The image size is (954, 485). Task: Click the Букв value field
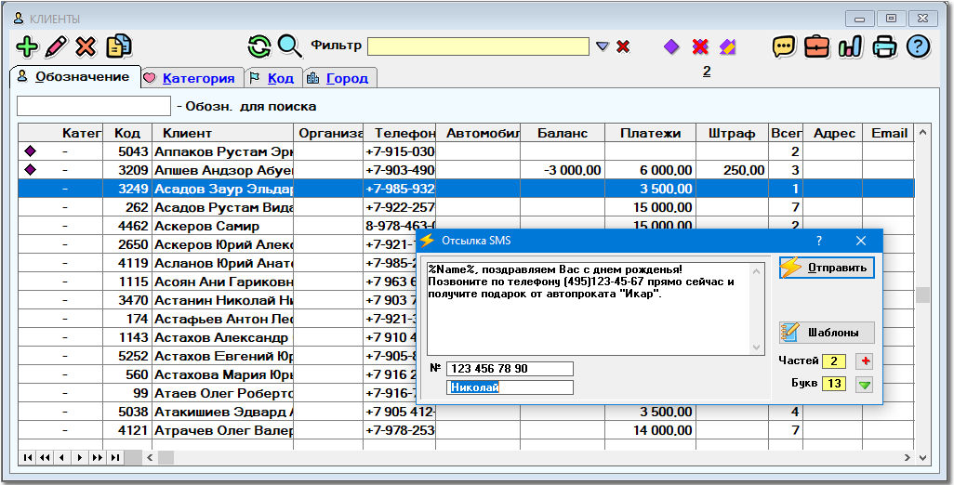pyautogui.click(x=833, y=384)
